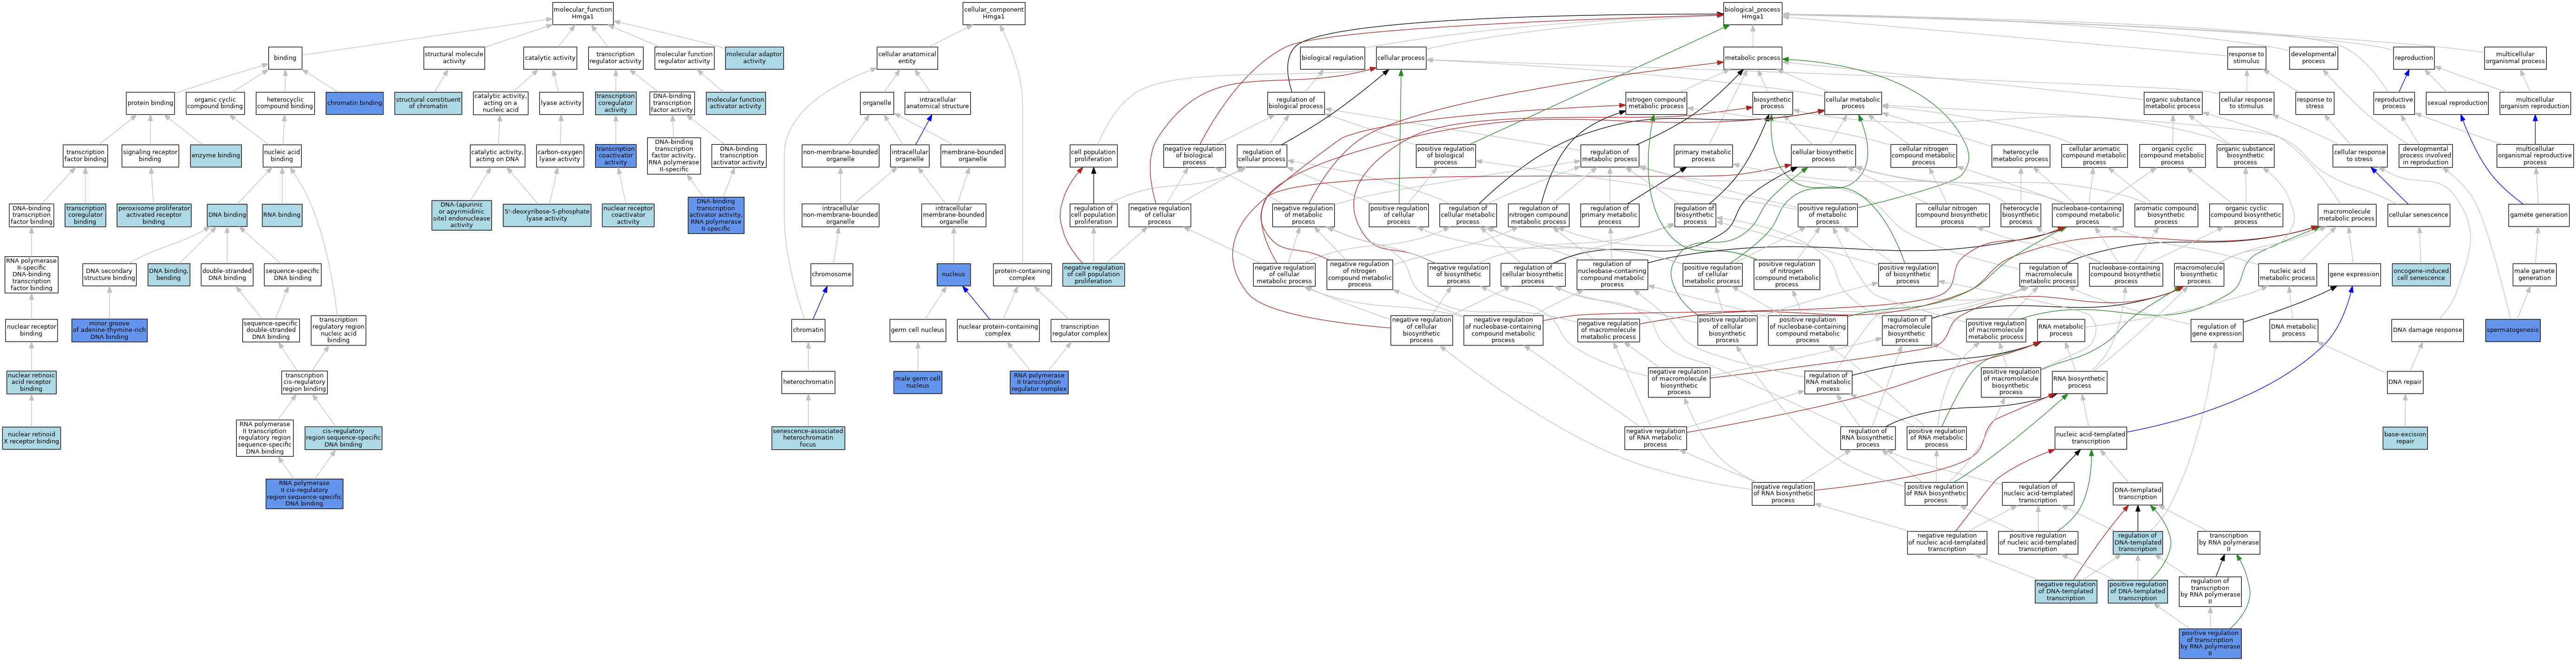Image resolution: width=2576 pixels, height=661 pixels.
Task: Click the nucleus node
Action: coord(954,274)
